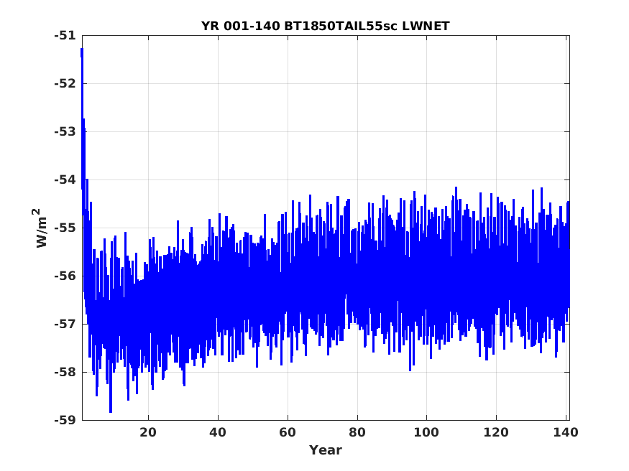629x471 pixels.
Task: Click y-axis tick label '-56'
Action: (x=65, y=276)
